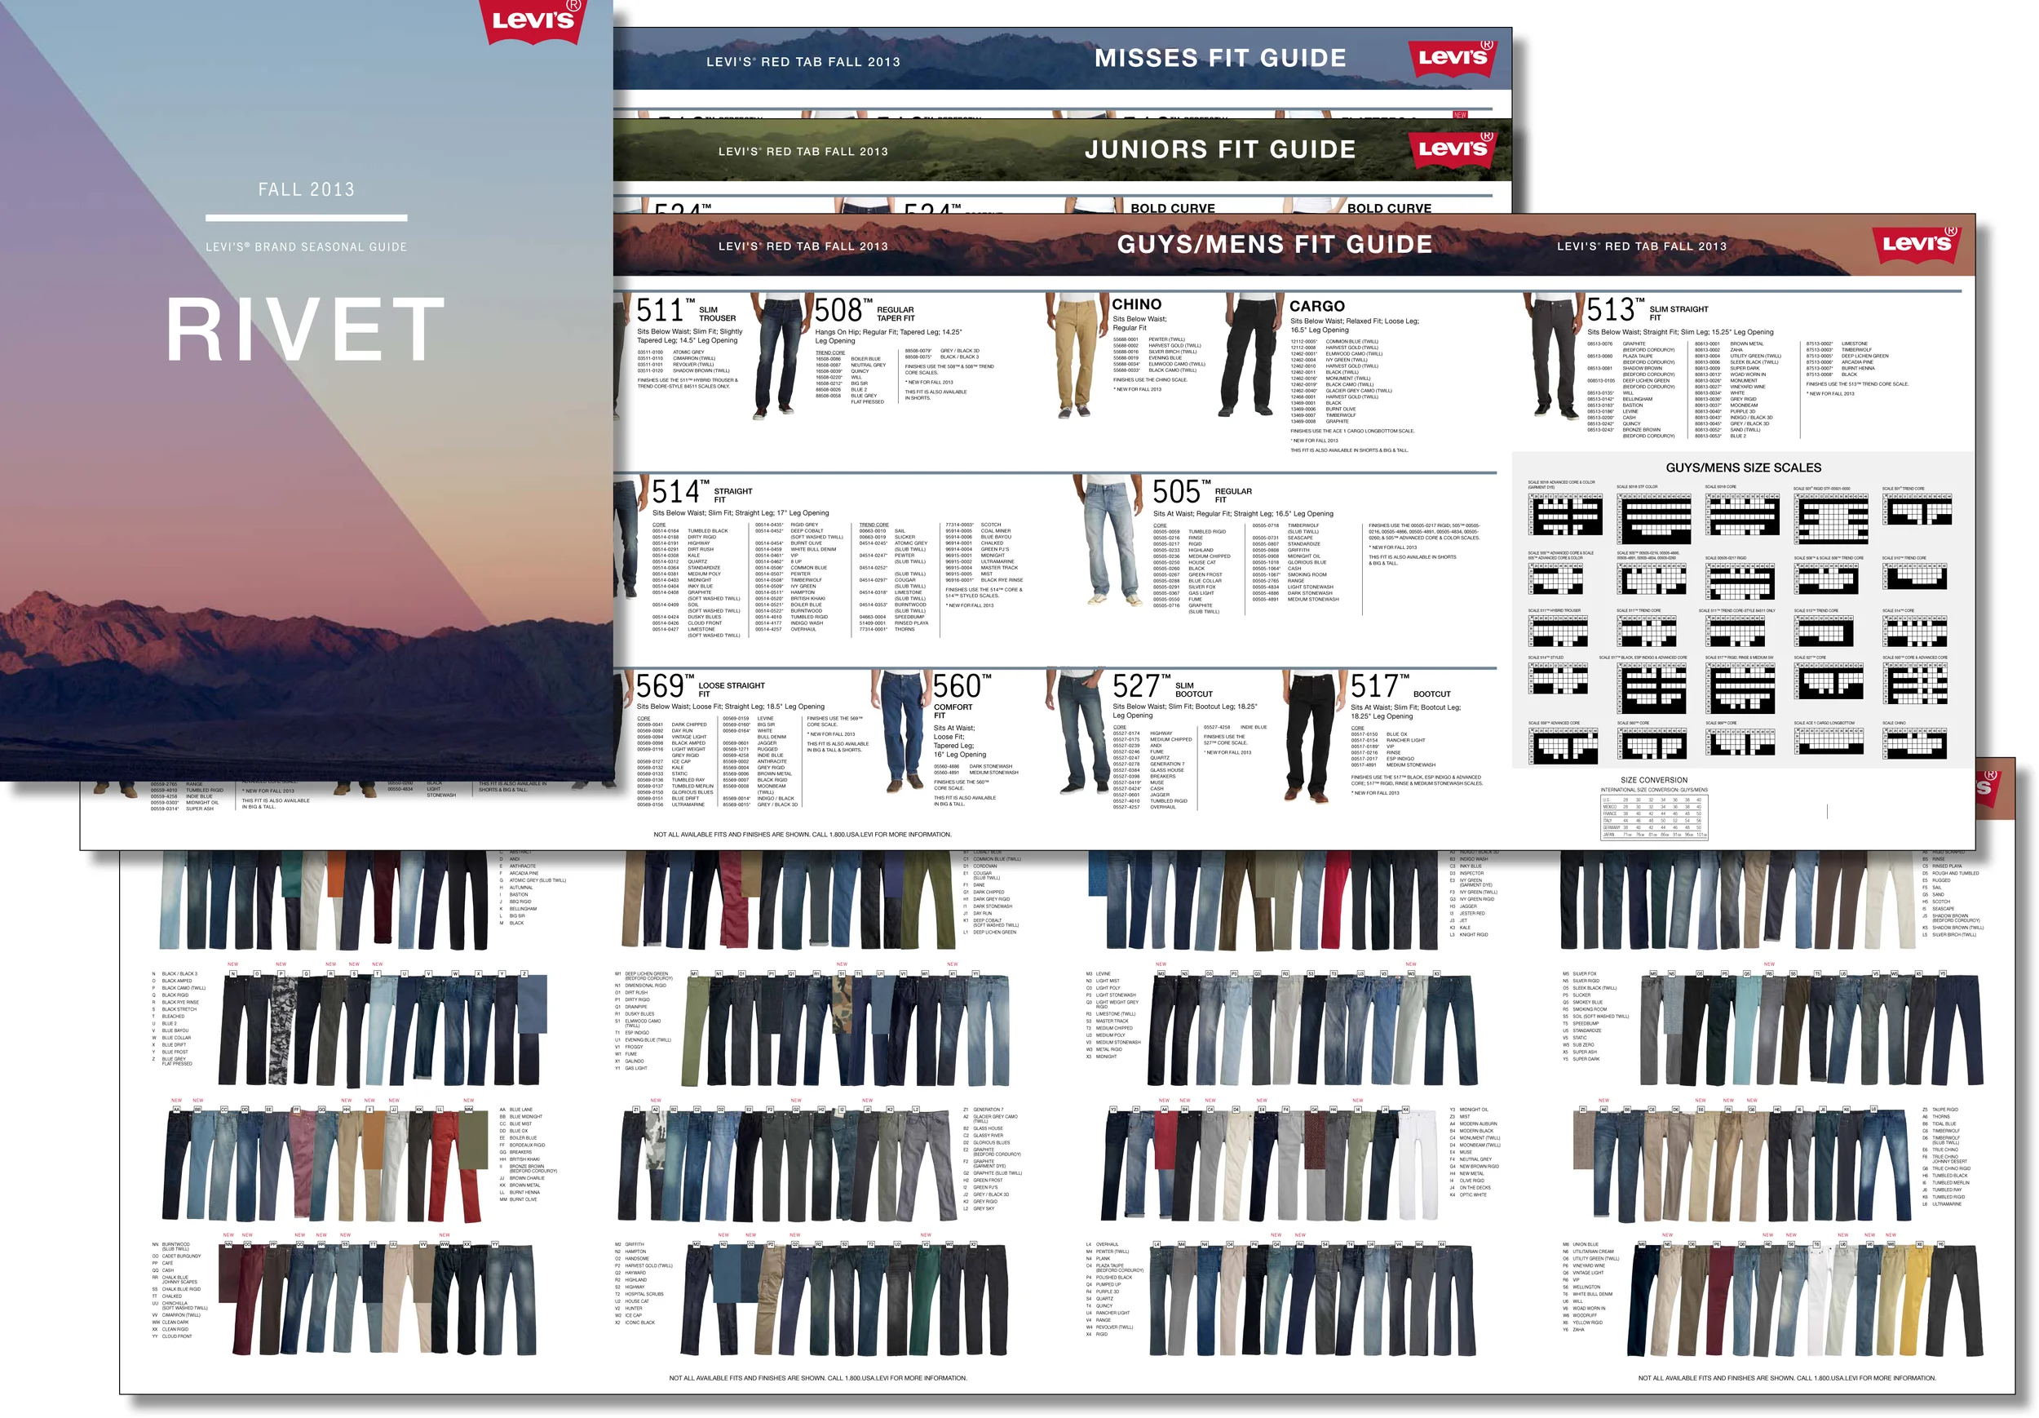Select the Scale 514 Core size chart
The width and height of the screenshot is (2039, 1418).
click(x=1916, y=632)
